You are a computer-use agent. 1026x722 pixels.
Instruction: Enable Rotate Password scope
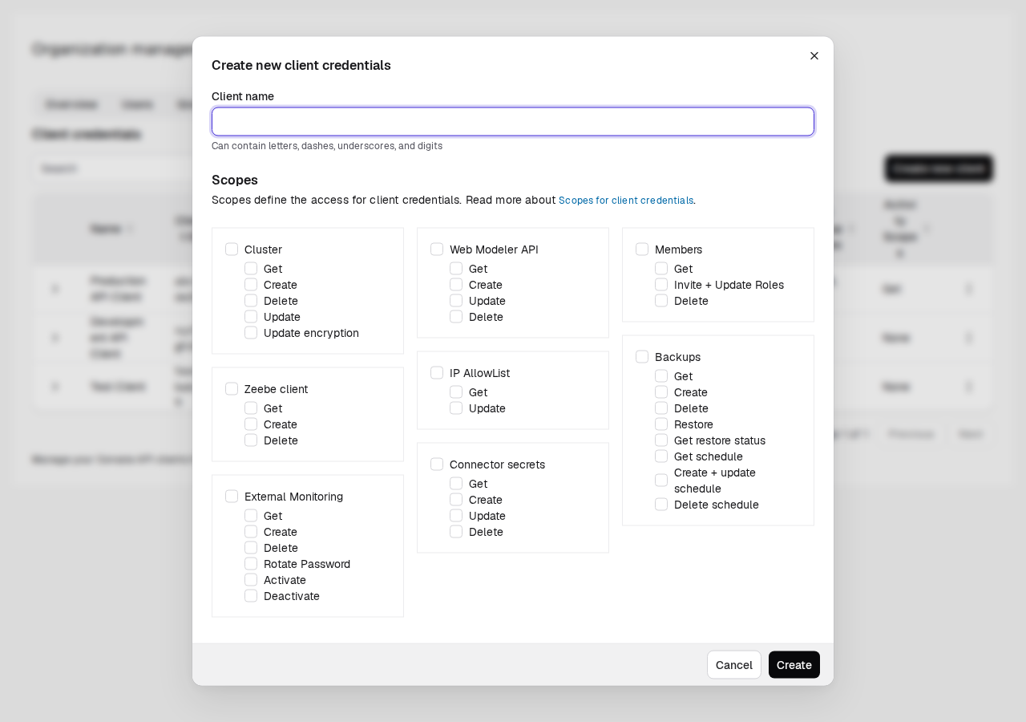tap(251, 564)
